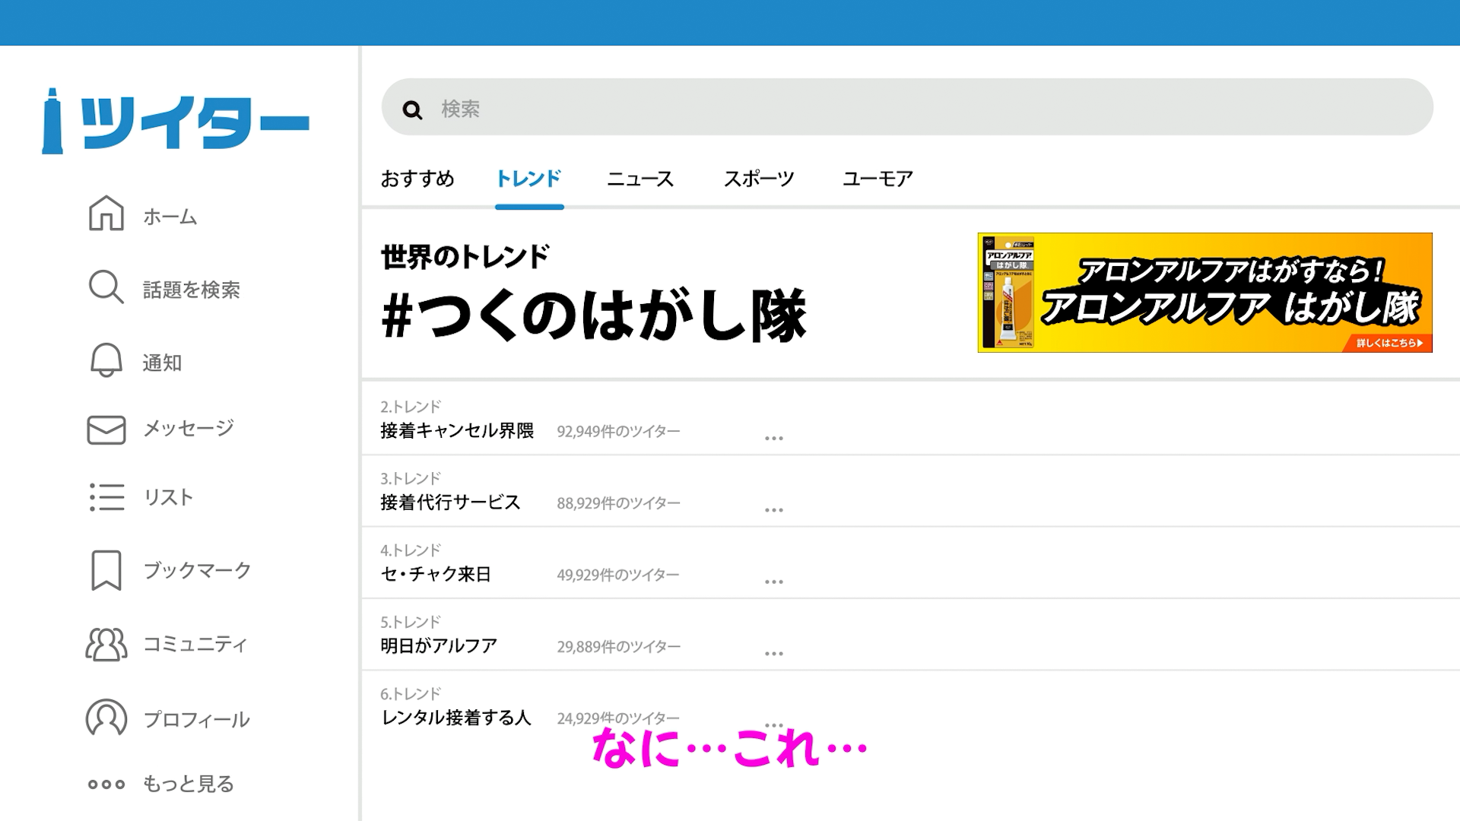Open options dots for セ・チャク来日 trend

(773, 582)
